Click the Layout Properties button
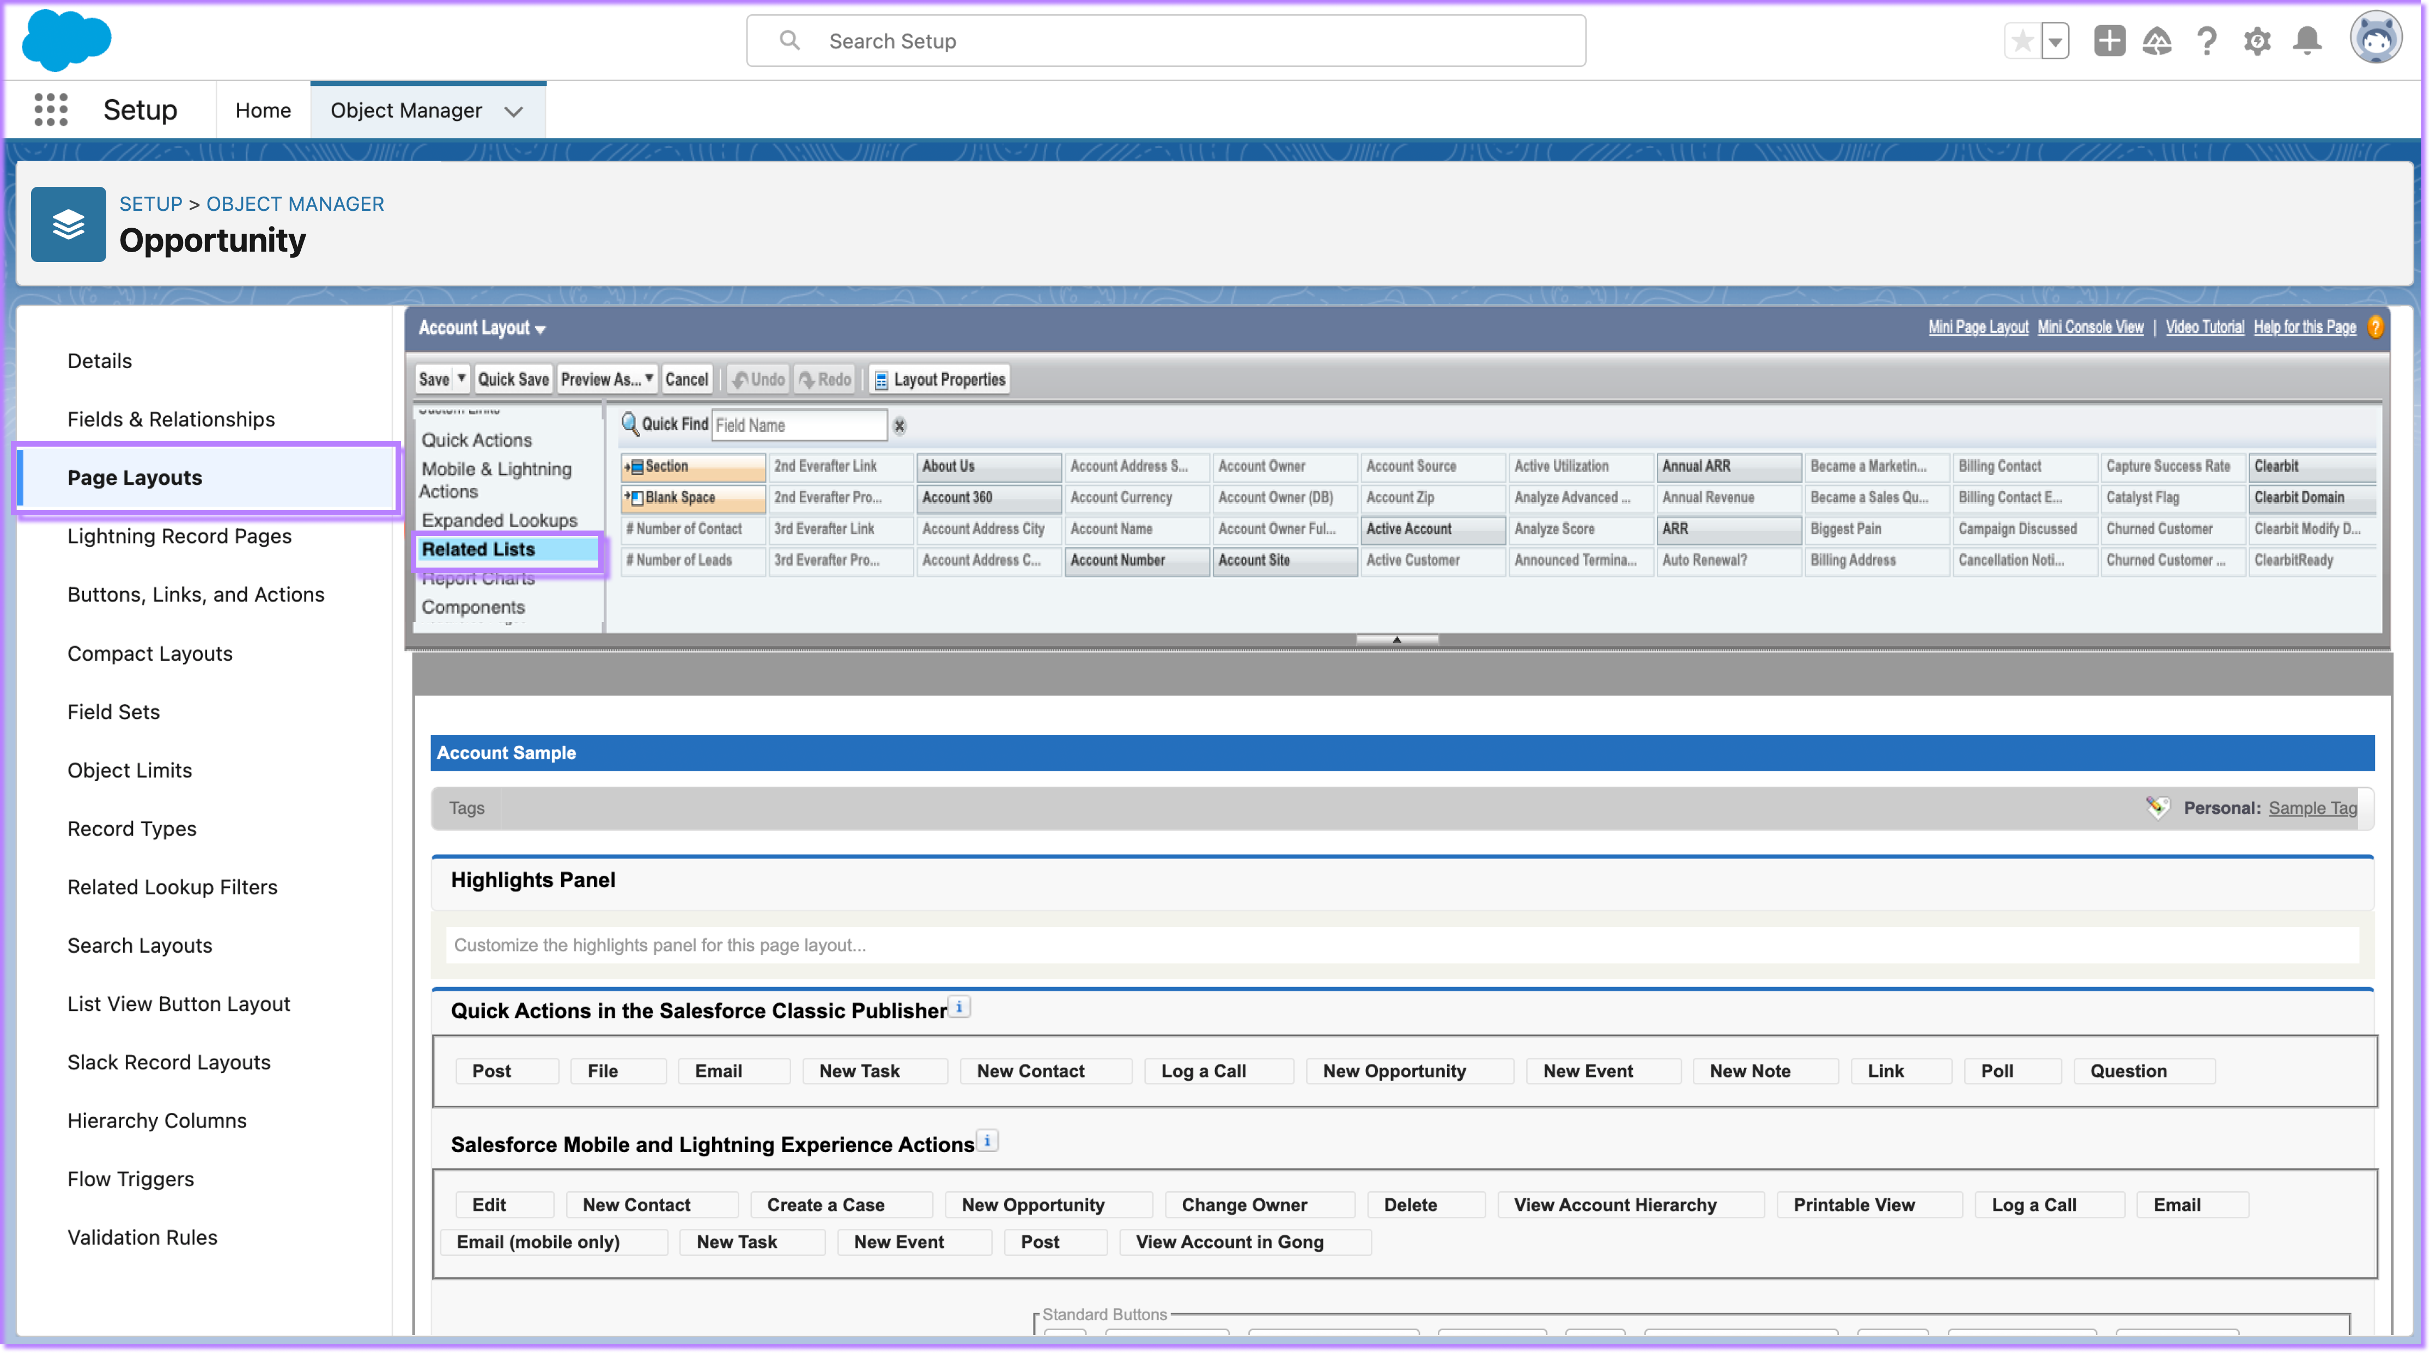Viewport: 2430px width, 1353px height. (939, 379)
